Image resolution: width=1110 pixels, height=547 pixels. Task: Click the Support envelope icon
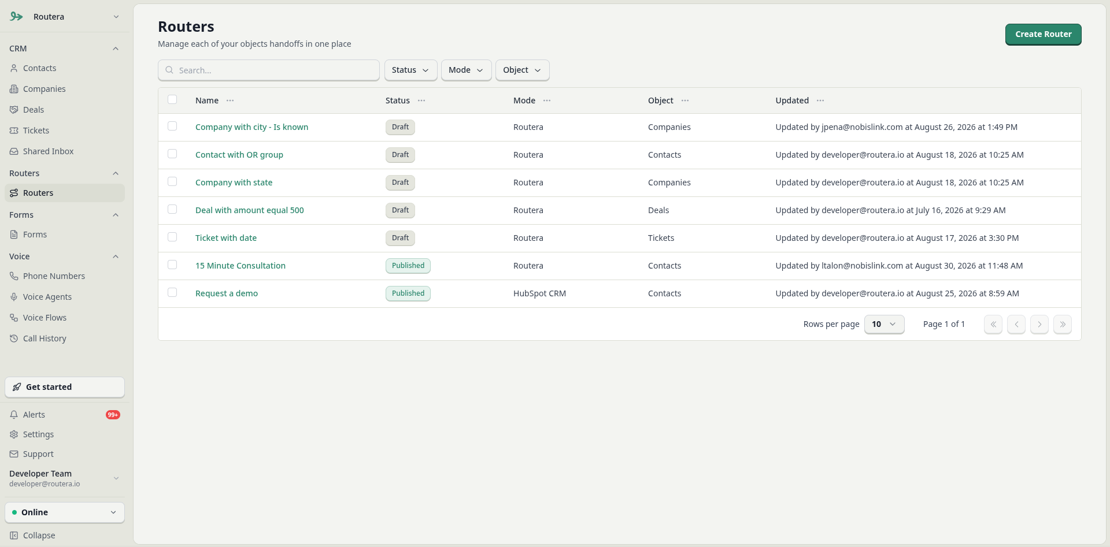tap(14, 454)
